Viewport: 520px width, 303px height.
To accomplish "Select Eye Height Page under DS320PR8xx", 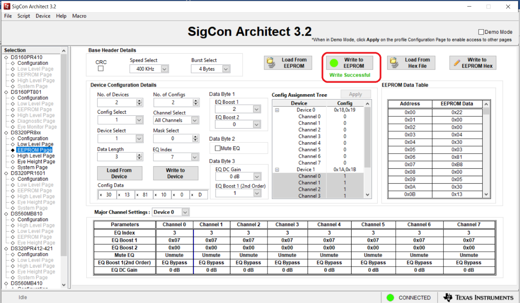I will (x=36, y=162).
